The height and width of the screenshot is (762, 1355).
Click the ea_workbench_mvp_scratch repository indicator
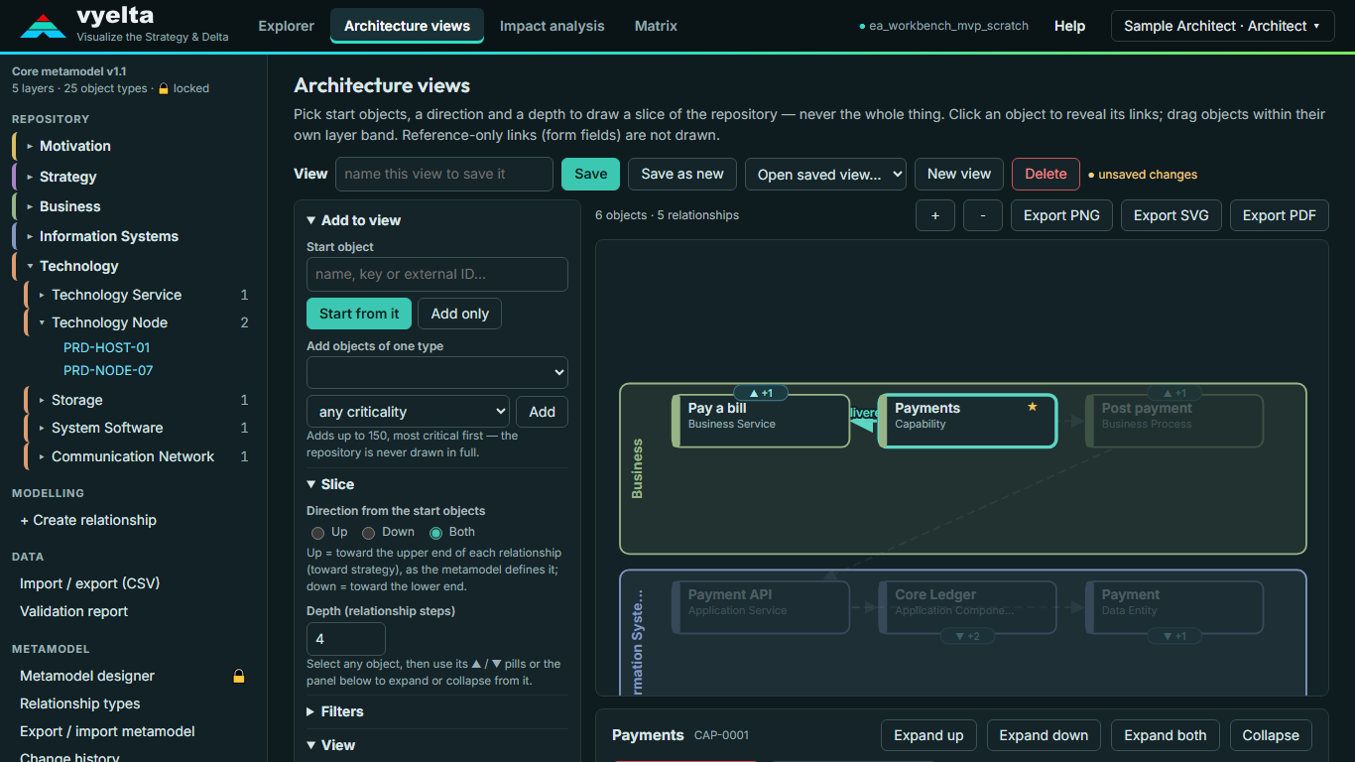pos(943,26)
